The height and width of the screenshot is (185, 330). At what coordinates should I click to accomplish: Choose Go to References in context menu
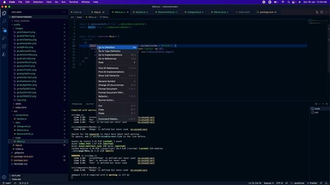click(117, 59)
